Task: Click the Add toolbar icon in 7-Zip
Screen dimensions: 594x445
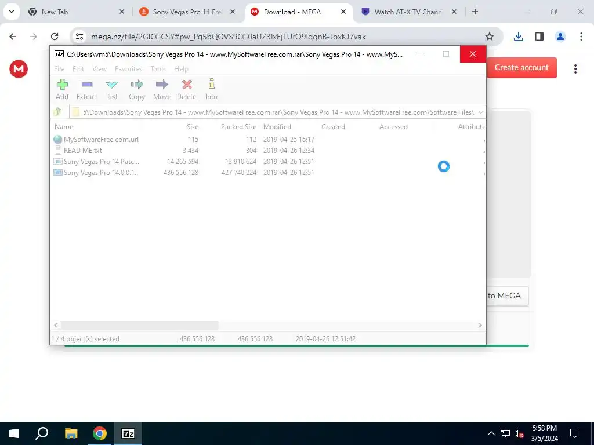Action: pos(62,90)
